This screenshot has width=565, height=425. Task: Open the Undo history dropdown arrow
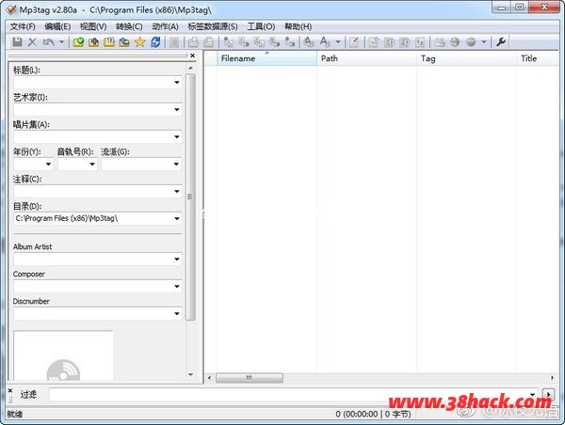pos(61,42)
